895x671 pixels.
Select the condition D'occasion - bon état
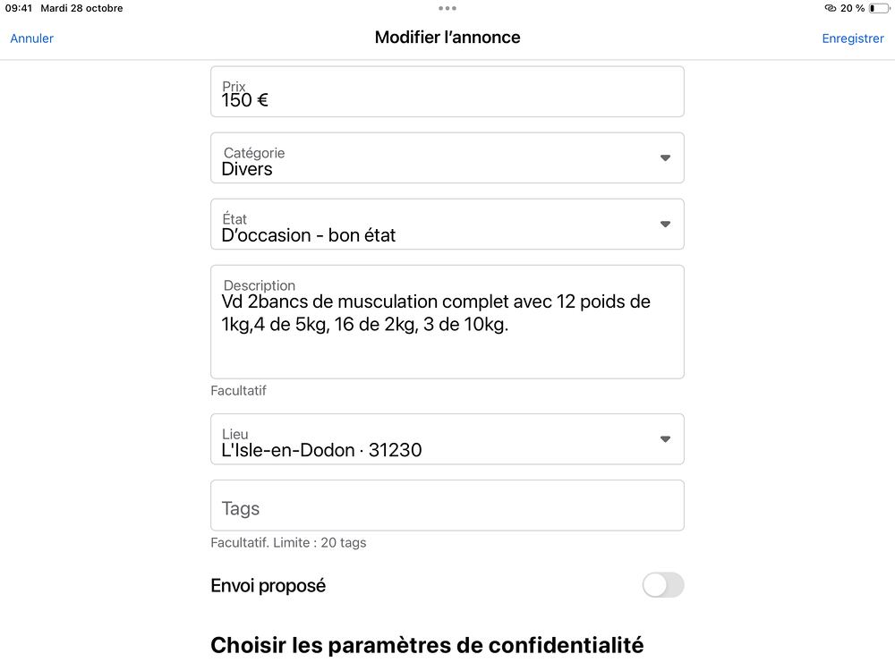coord(309,235)
